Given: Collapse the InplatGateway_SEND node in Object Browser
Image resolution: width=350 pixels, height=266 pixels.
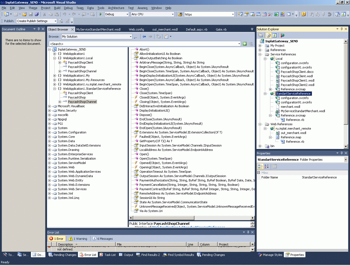Looking at the screenshot, I should pyautogui.click(x=49, y=49).
